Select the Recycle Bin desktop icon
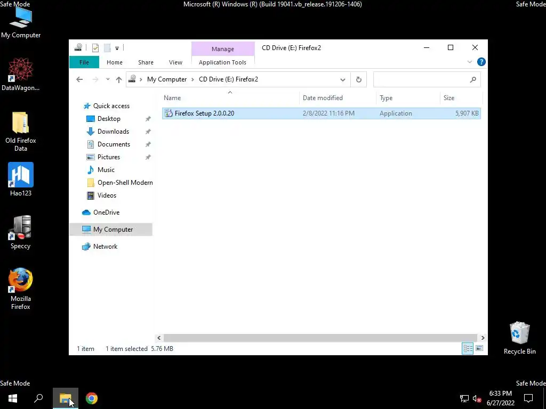546x409 pixels. coord(519,338)
